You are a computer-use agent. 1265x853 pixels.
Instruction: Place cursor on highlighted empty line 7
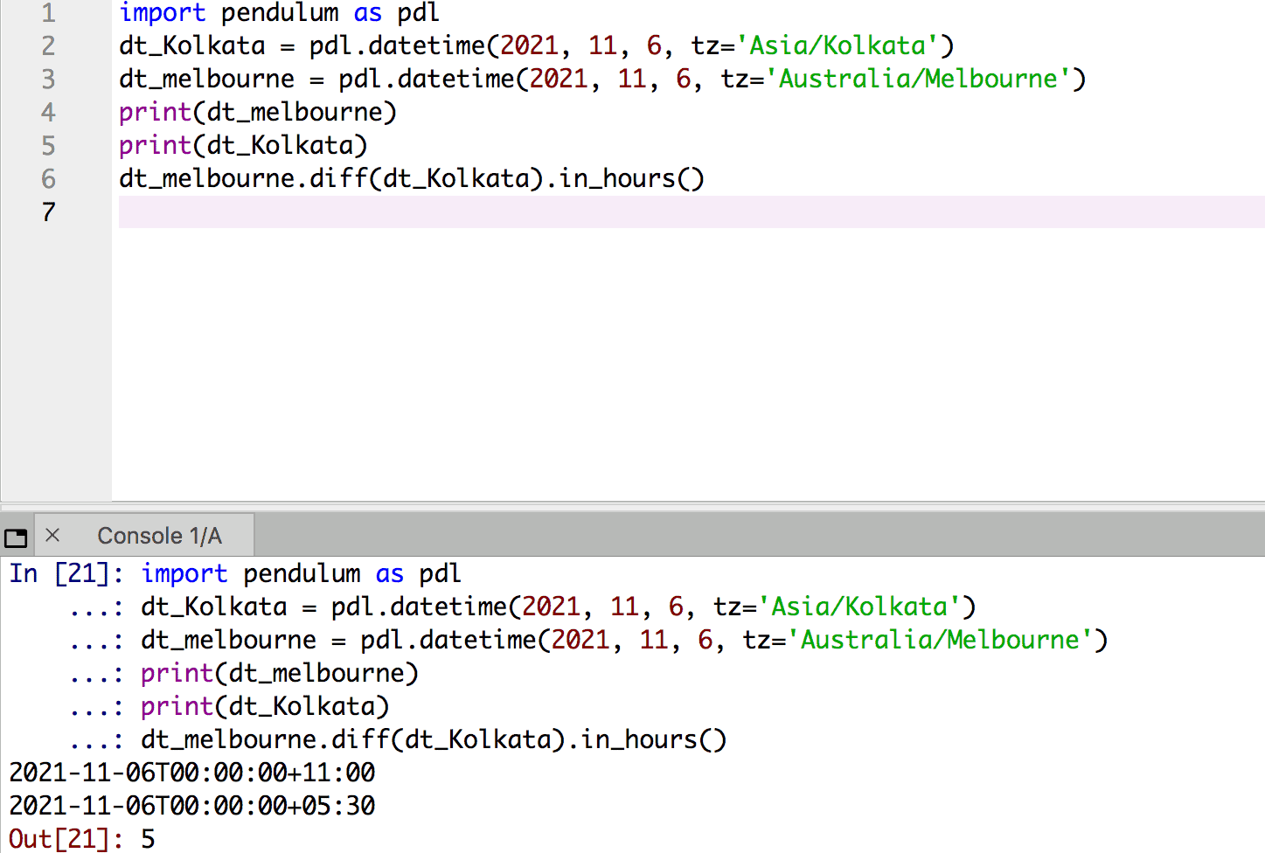[x=612, y=212]
